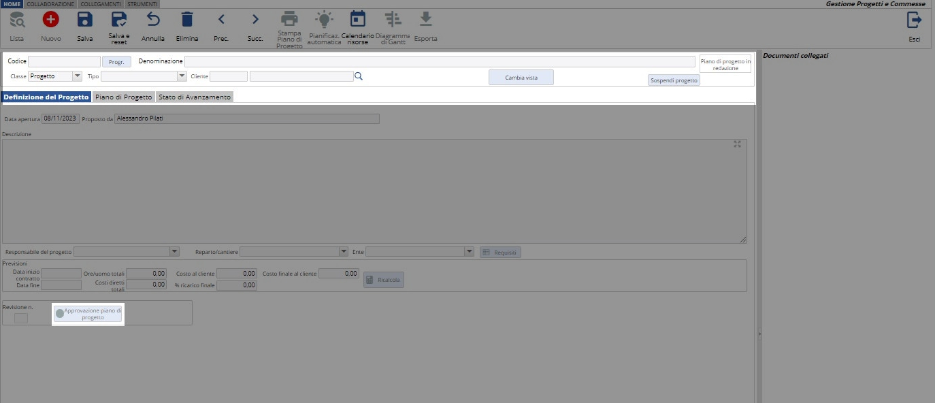Click the Salva e reset icon

[x=119, y=20]
